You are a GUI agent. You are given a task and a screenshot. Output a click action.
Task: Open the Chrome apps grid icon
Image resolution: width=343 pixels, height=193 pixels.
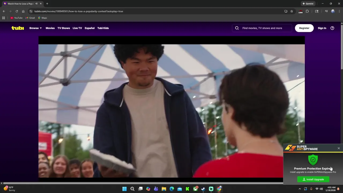[x=3, y=18]
